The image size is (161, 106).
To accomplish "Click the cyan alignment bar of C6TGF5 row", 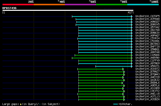I will tap(102, 16).
